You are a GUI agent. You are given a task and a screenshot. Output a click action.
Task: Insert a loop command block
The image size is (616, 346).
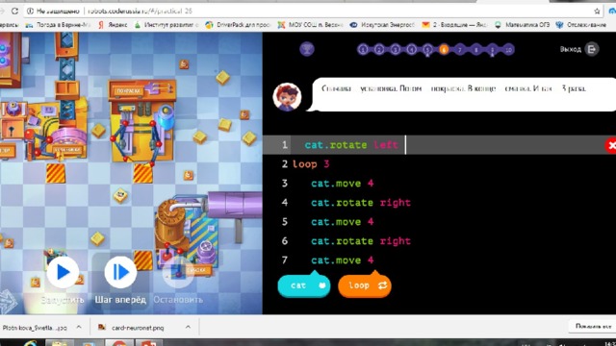click(365, 285)
